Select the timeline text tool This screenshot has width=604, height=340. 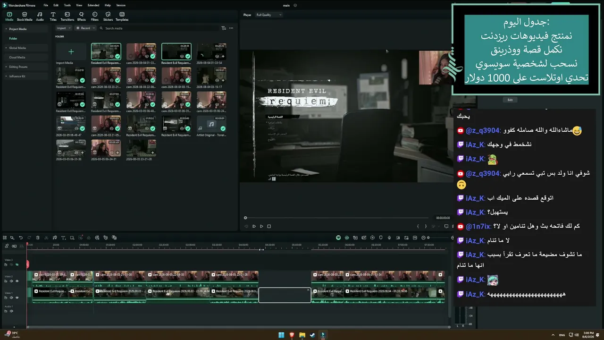click(x=63, y=238)
